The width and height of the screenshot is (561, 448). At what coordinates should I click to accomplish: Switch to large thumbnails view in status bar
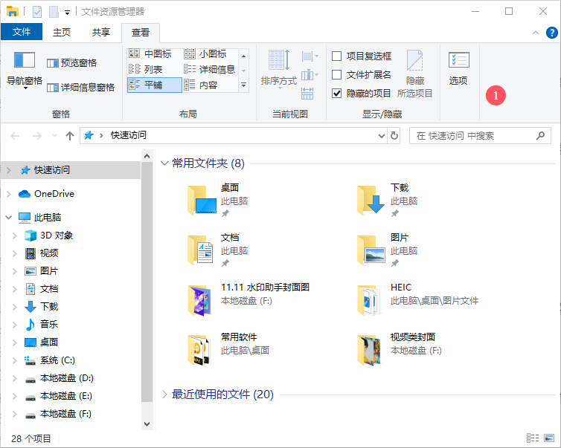(549, 438)
